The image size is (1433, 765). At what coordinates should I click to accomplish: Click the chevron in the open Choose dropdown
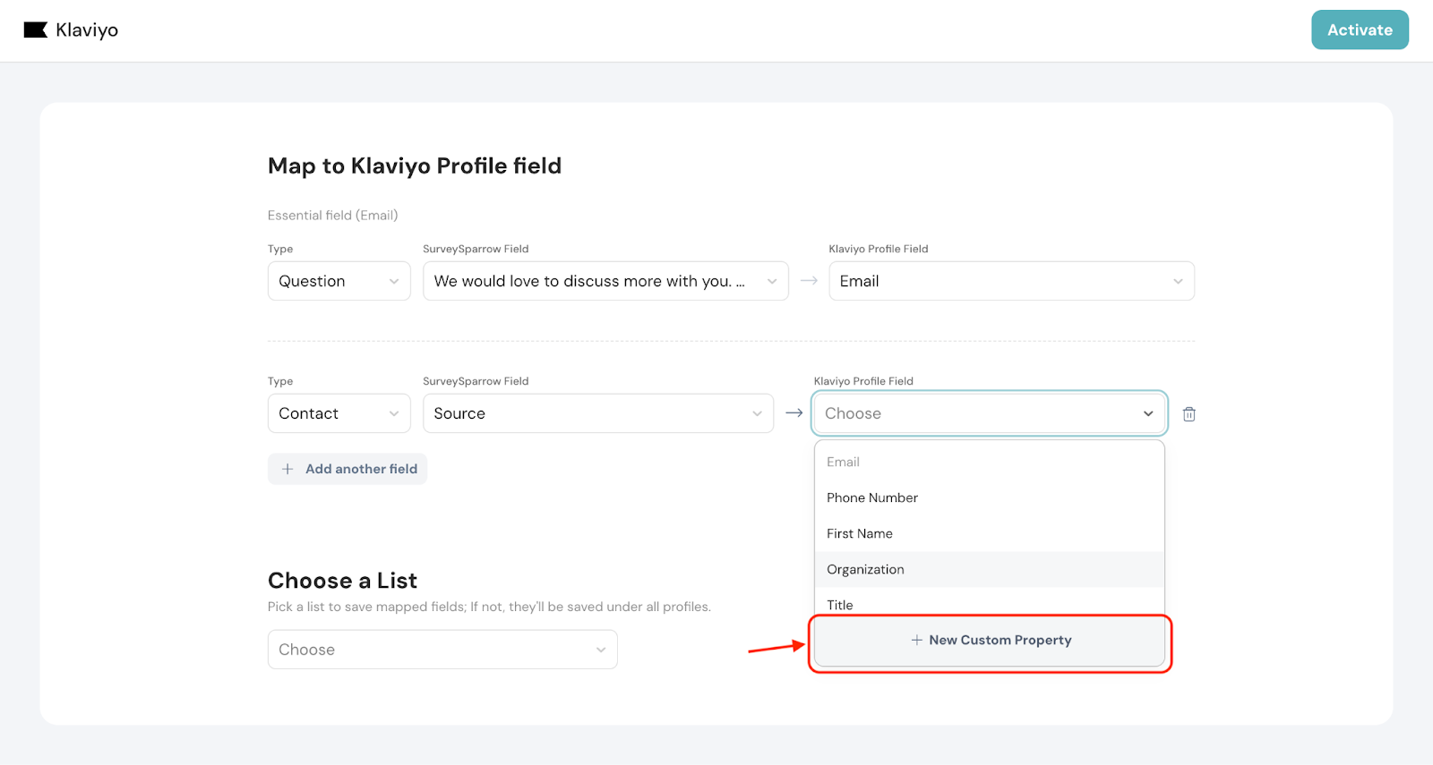1147,413
